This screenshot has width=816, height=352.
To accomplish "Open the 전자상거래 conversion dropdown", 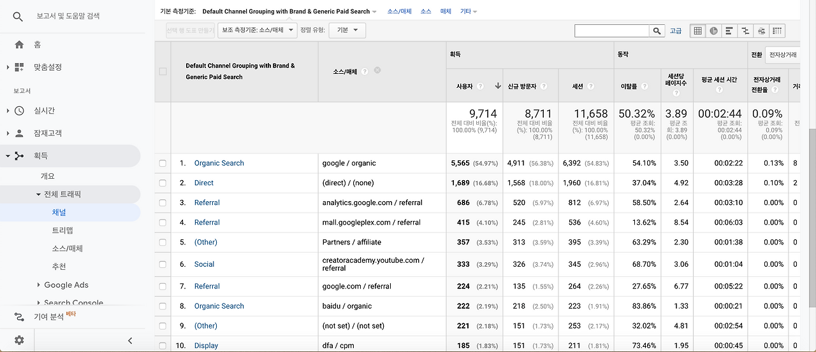I will coord(782,55).
